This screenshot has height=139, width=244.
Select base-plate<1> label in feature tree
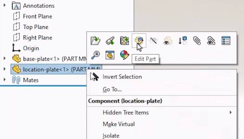(55, 59)
